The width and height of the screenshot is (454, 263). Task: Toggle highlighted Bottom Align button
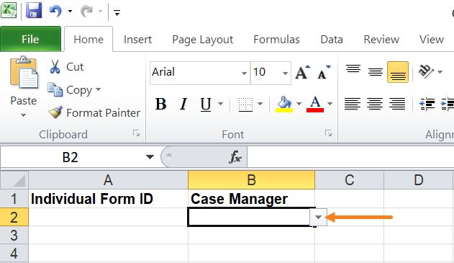click(x=398, y=72)
